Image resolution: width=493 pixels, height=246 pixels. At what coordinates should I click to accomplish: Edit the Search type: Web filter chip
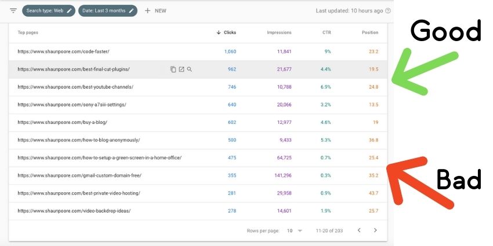click(x=49, y=10)
